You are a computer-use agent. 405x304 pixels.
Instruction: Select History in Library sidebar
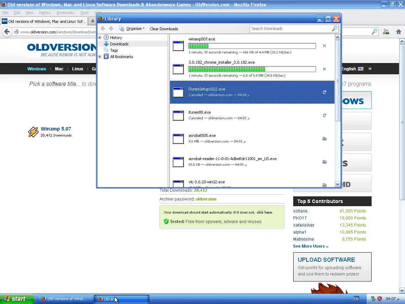click(116, 38)
